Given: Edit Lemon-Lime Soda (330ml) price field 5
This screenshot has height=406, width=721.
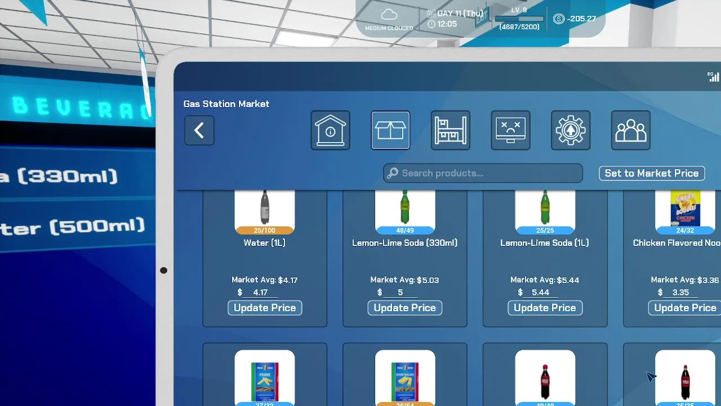Looking at the screenshot, I should [400, 293].
